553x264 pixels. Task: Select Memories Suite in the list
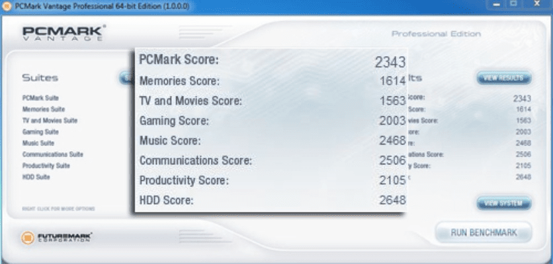click(43, 109)
